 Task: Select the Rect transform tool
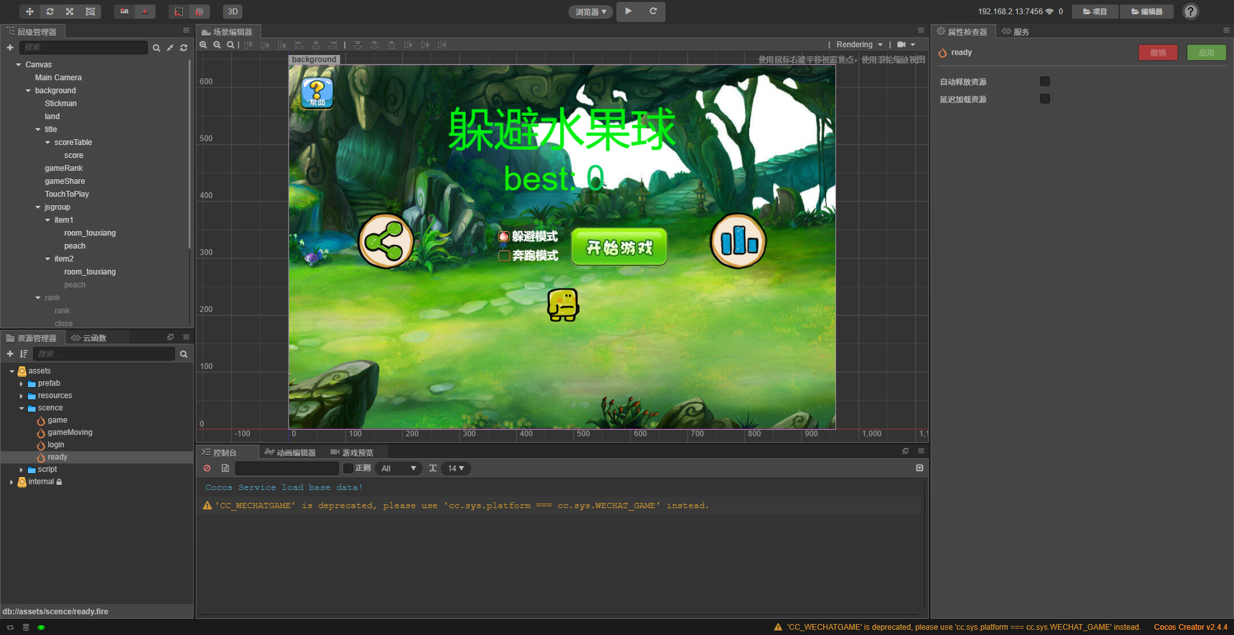90,11
